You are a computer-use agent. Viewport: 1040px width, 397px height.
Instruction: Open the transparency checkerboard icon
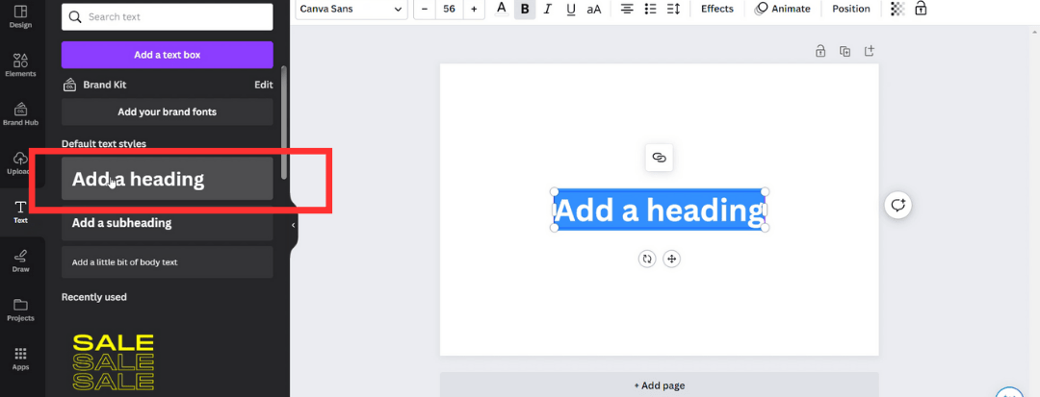(897, 10)
